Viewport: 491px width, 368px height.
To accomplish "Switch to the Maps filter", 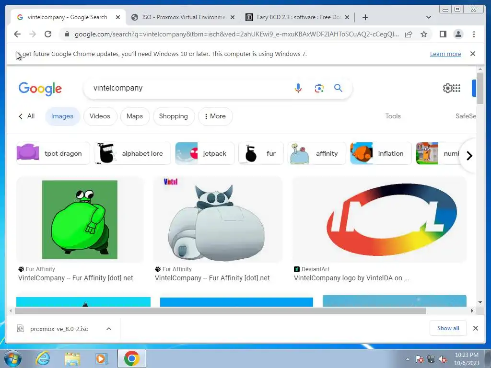I will tap(135, 116).
